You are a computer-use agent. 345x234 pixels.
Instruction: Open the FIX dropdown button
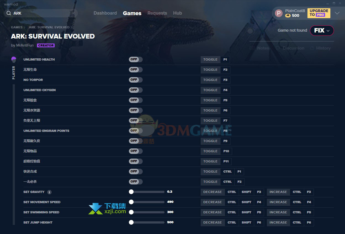322,31
